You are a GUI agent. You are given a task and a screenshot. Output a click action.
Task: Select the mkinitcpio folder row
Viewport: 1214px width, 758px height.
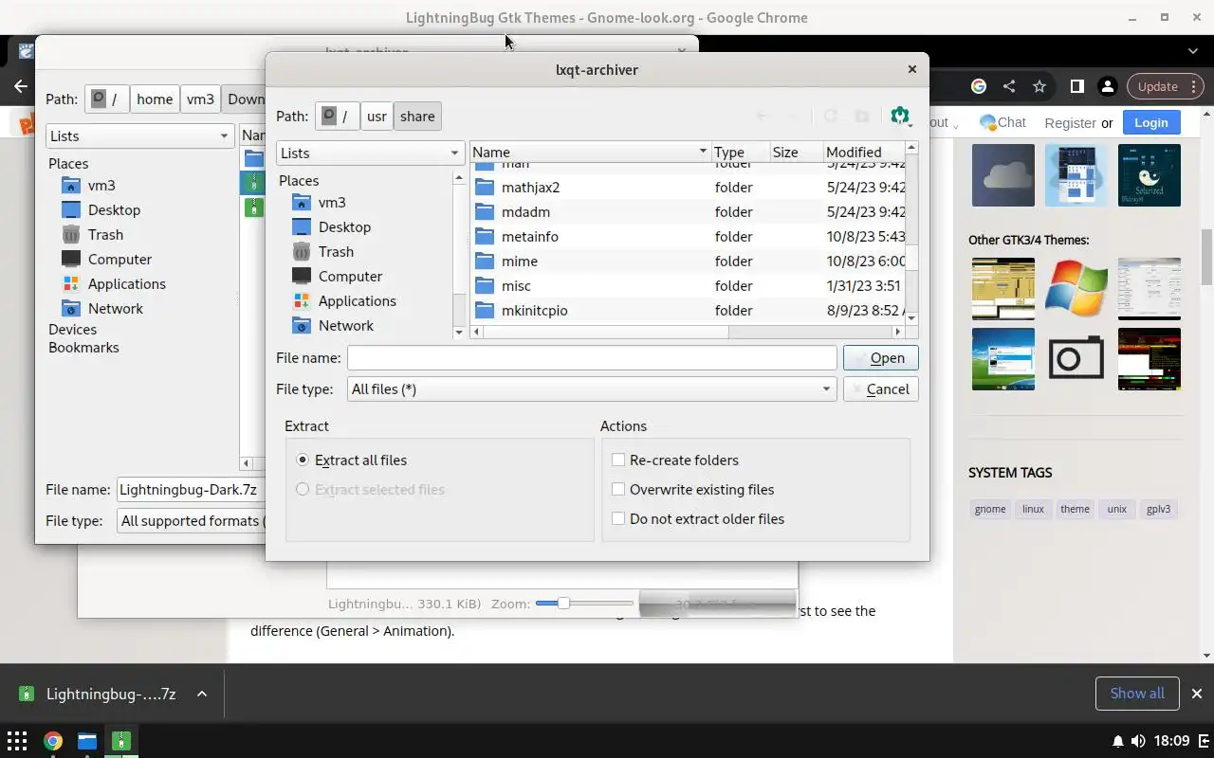coord(690,311)
